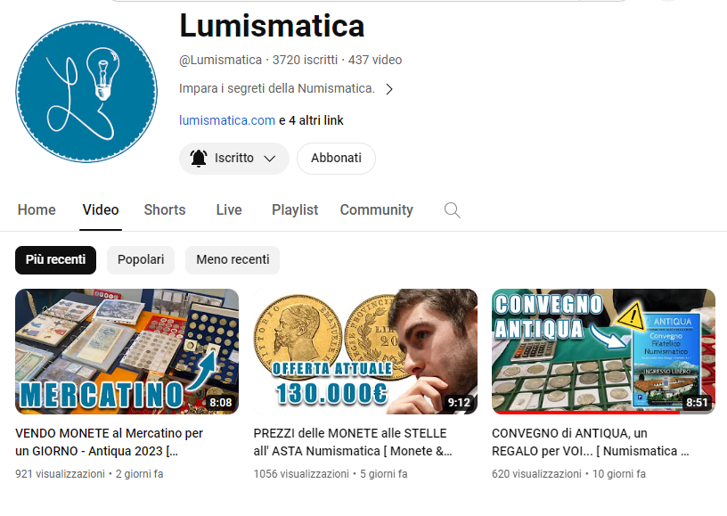Image resolution: width=727 pixels, height=516 pixels.
Task: Switch to the Community tab
Action: 376,209
